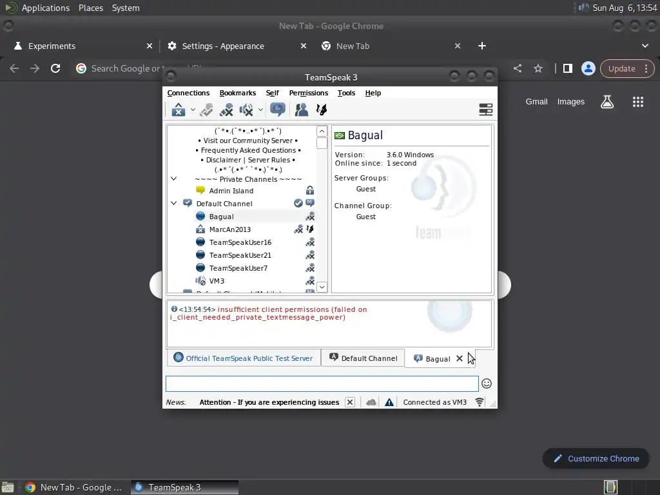The width and height of the screenshot is (660, 495).
Task: Collapse the Default Channel tree node
Action: 173,203
